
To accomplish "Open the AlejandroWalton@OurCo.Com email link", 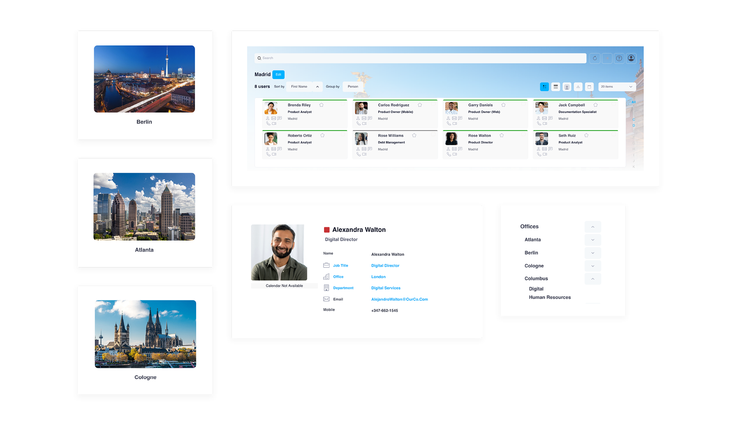I will click(x=399, y=299).
